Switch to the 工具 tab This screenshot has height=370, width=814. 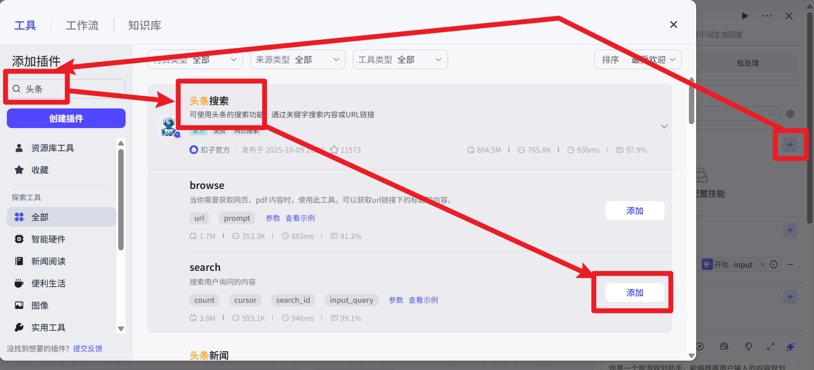[25, 25]
